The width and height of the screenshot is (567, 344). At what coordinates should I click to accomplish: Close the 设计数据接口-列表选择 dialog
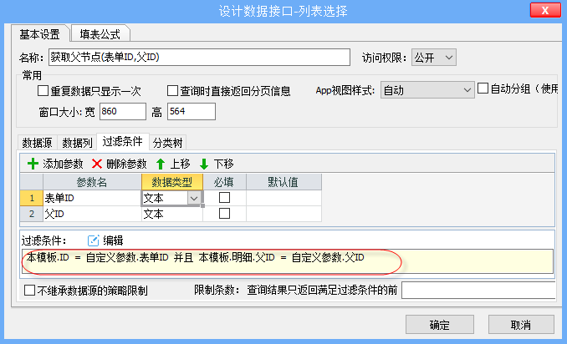click(545, 10)
